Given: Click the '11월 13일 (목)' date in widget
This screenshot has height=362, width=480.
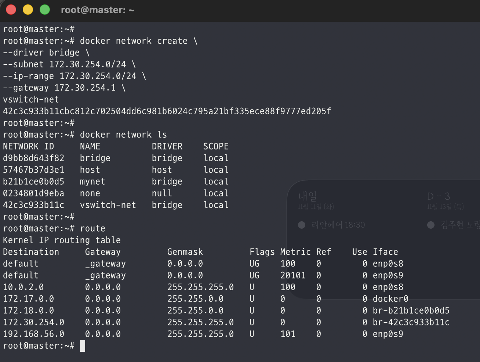Looking at the screenshot, I should click(x=445, y=207).
